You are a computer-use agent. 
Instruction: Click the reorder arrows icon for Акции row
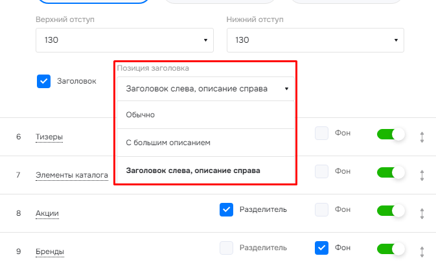pyautogui.click(x=422, y=214)
